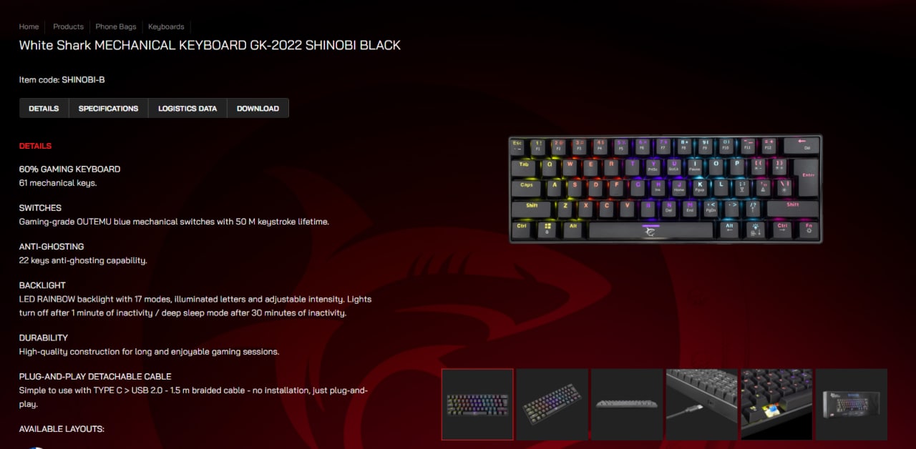Screen dimensions: 916x449
Task: Show the angled keyboard view thumbnail
Action: (552, 404)
